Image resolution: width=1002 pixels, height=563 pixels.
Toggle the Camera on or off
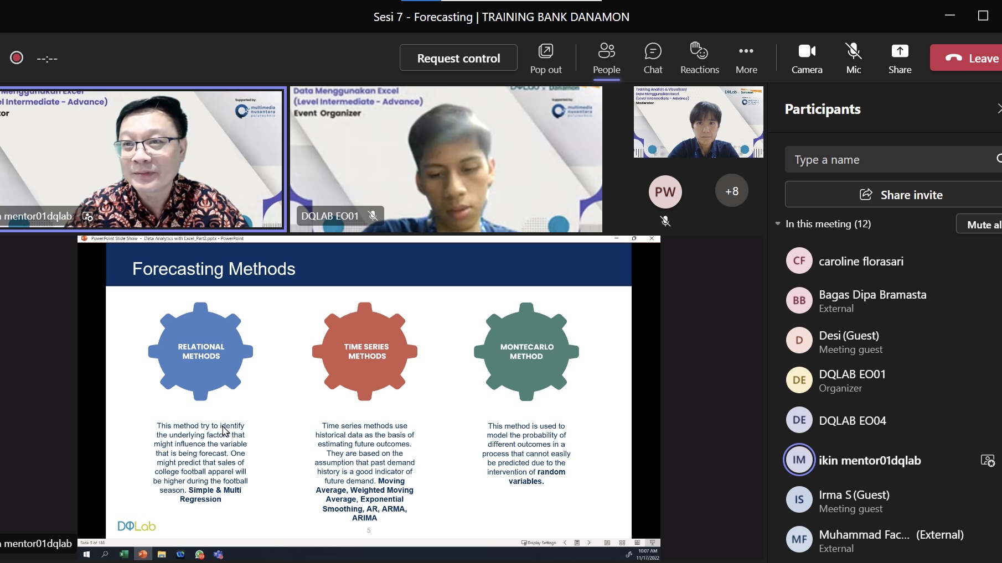(807, 58)
